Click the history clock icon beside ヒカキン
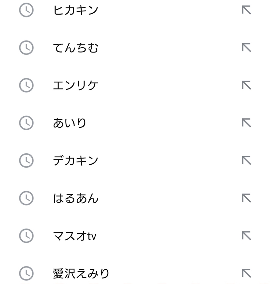The image size is (273, 284). tap(26, 10)
